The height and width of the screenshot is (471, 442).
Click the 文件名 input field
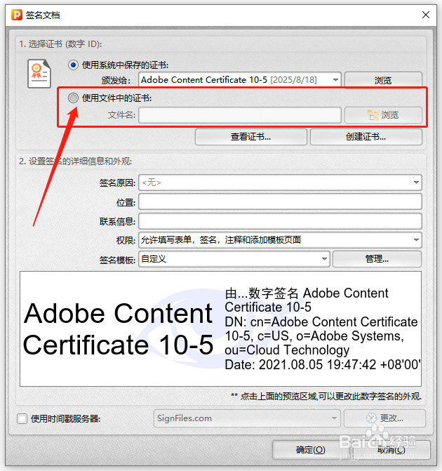[240, 114]
